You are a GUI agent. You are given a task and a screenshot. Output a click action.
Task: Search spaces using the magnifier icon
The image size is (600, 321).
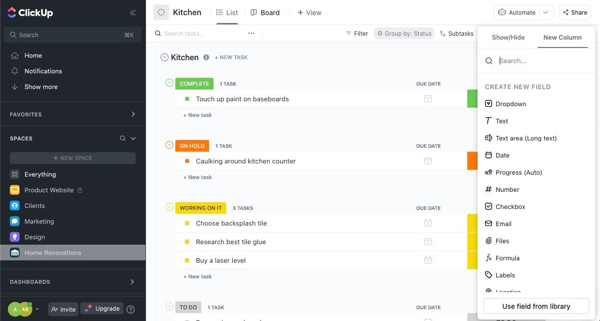tap(122, 138)
